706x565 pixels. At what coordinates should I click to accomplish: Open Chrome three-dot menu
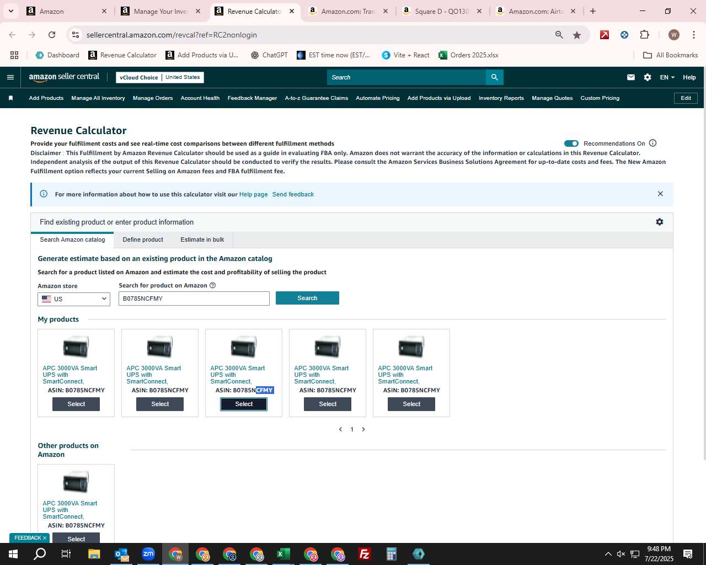693,35
